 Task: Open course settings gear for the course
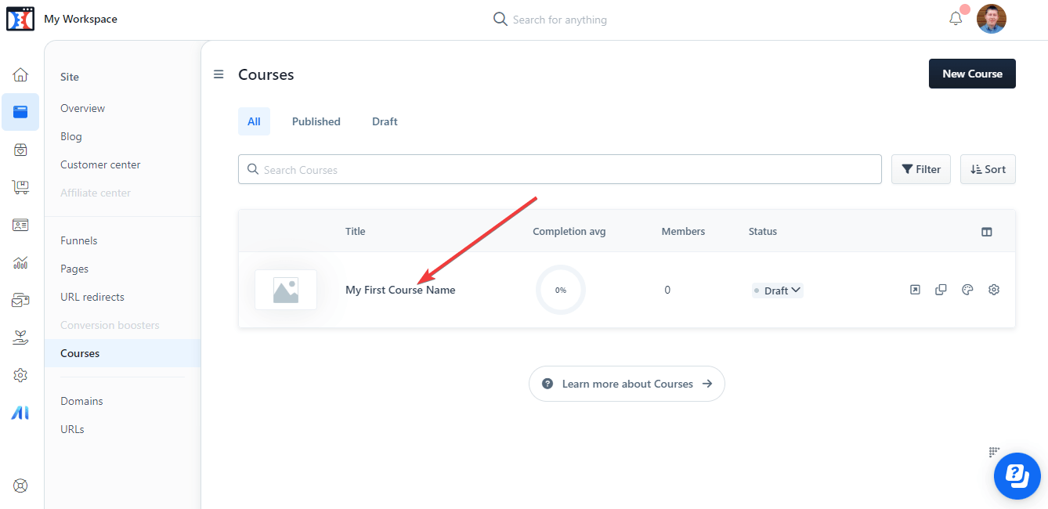pyautogui.click(x=993, y=289)
